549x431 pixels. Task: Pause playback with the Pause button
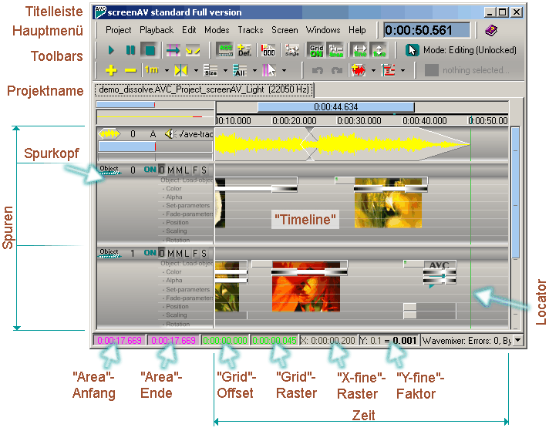pos(130,50)
